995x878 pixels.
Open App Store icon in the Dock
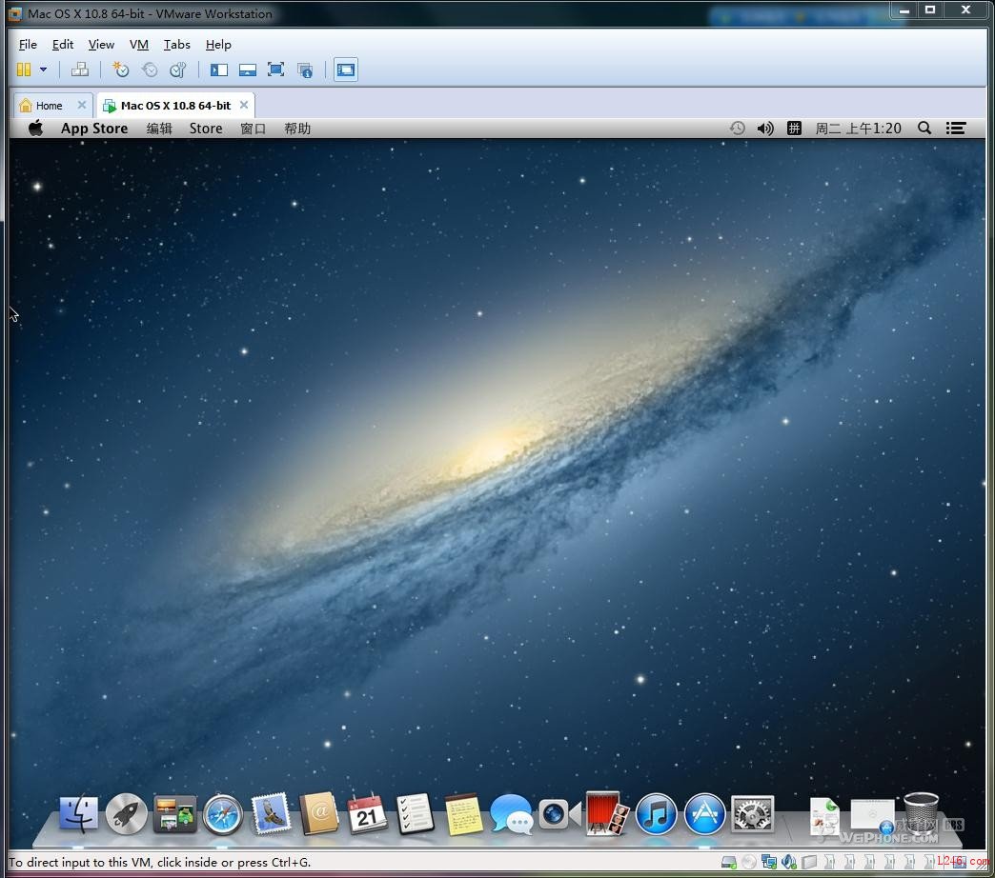click(704, 814)
